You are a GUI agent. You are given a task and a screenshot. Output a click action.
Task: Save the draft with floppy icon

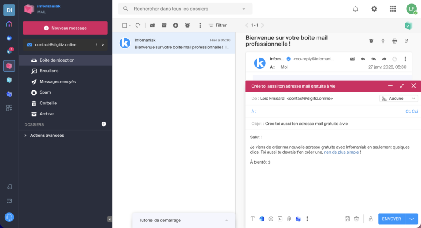click(x=347, y=219)
